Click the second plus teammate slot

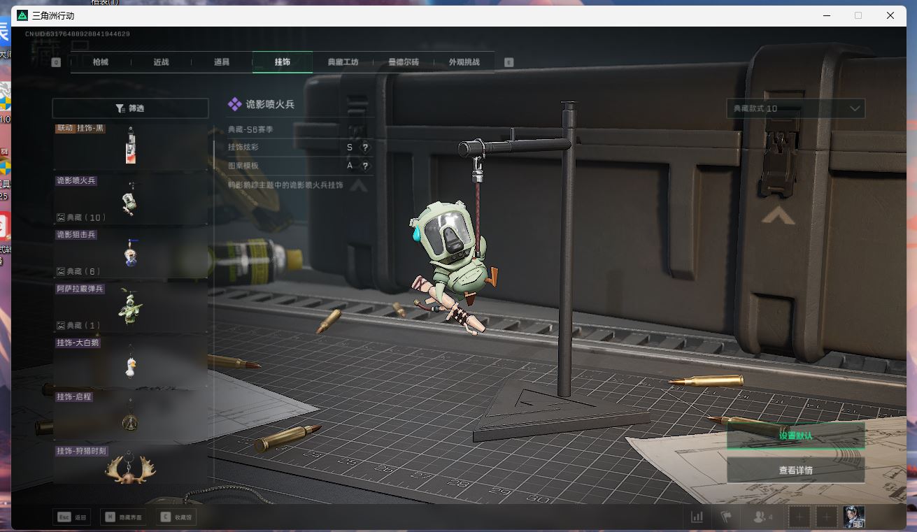pos(827,517)
